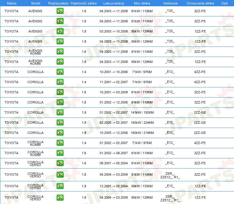Viewport: 234px width, 204px height.
Task: Click the petrol icon for Corolla 10.2001 -> 10.2006
Action: [60, 72]
